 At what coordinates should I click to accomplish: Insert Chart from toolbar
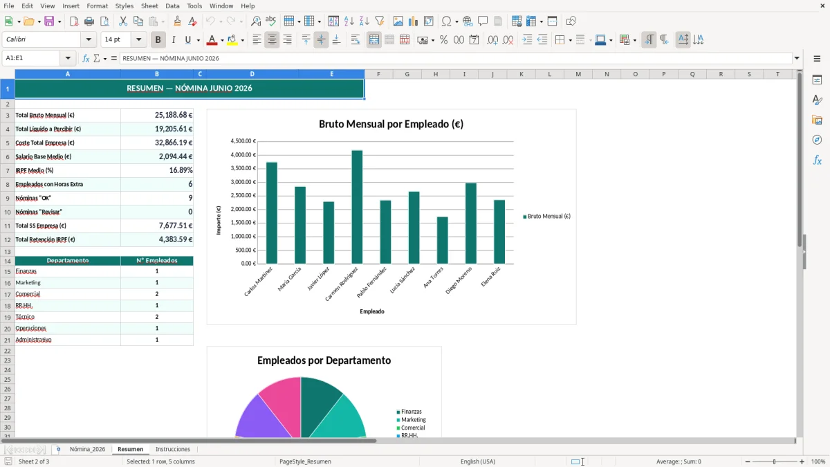pos(414,21)
